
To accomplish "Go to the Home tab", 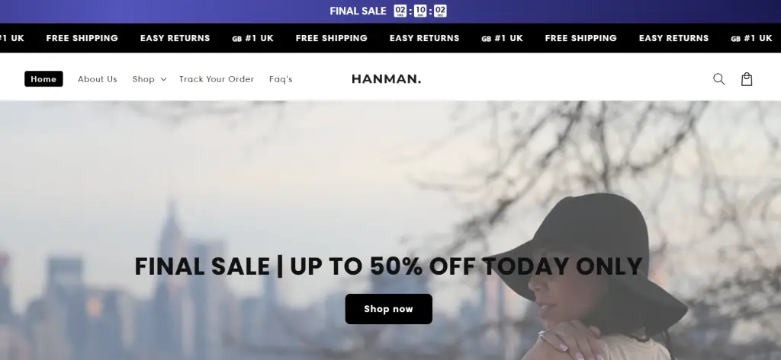I will (x=43, y=79).
